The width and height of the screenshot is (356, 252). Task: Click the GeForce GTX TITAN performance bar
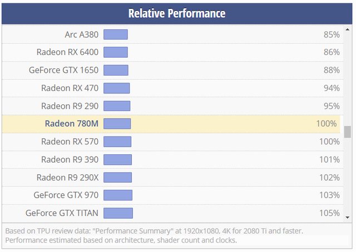coord(118,213)
